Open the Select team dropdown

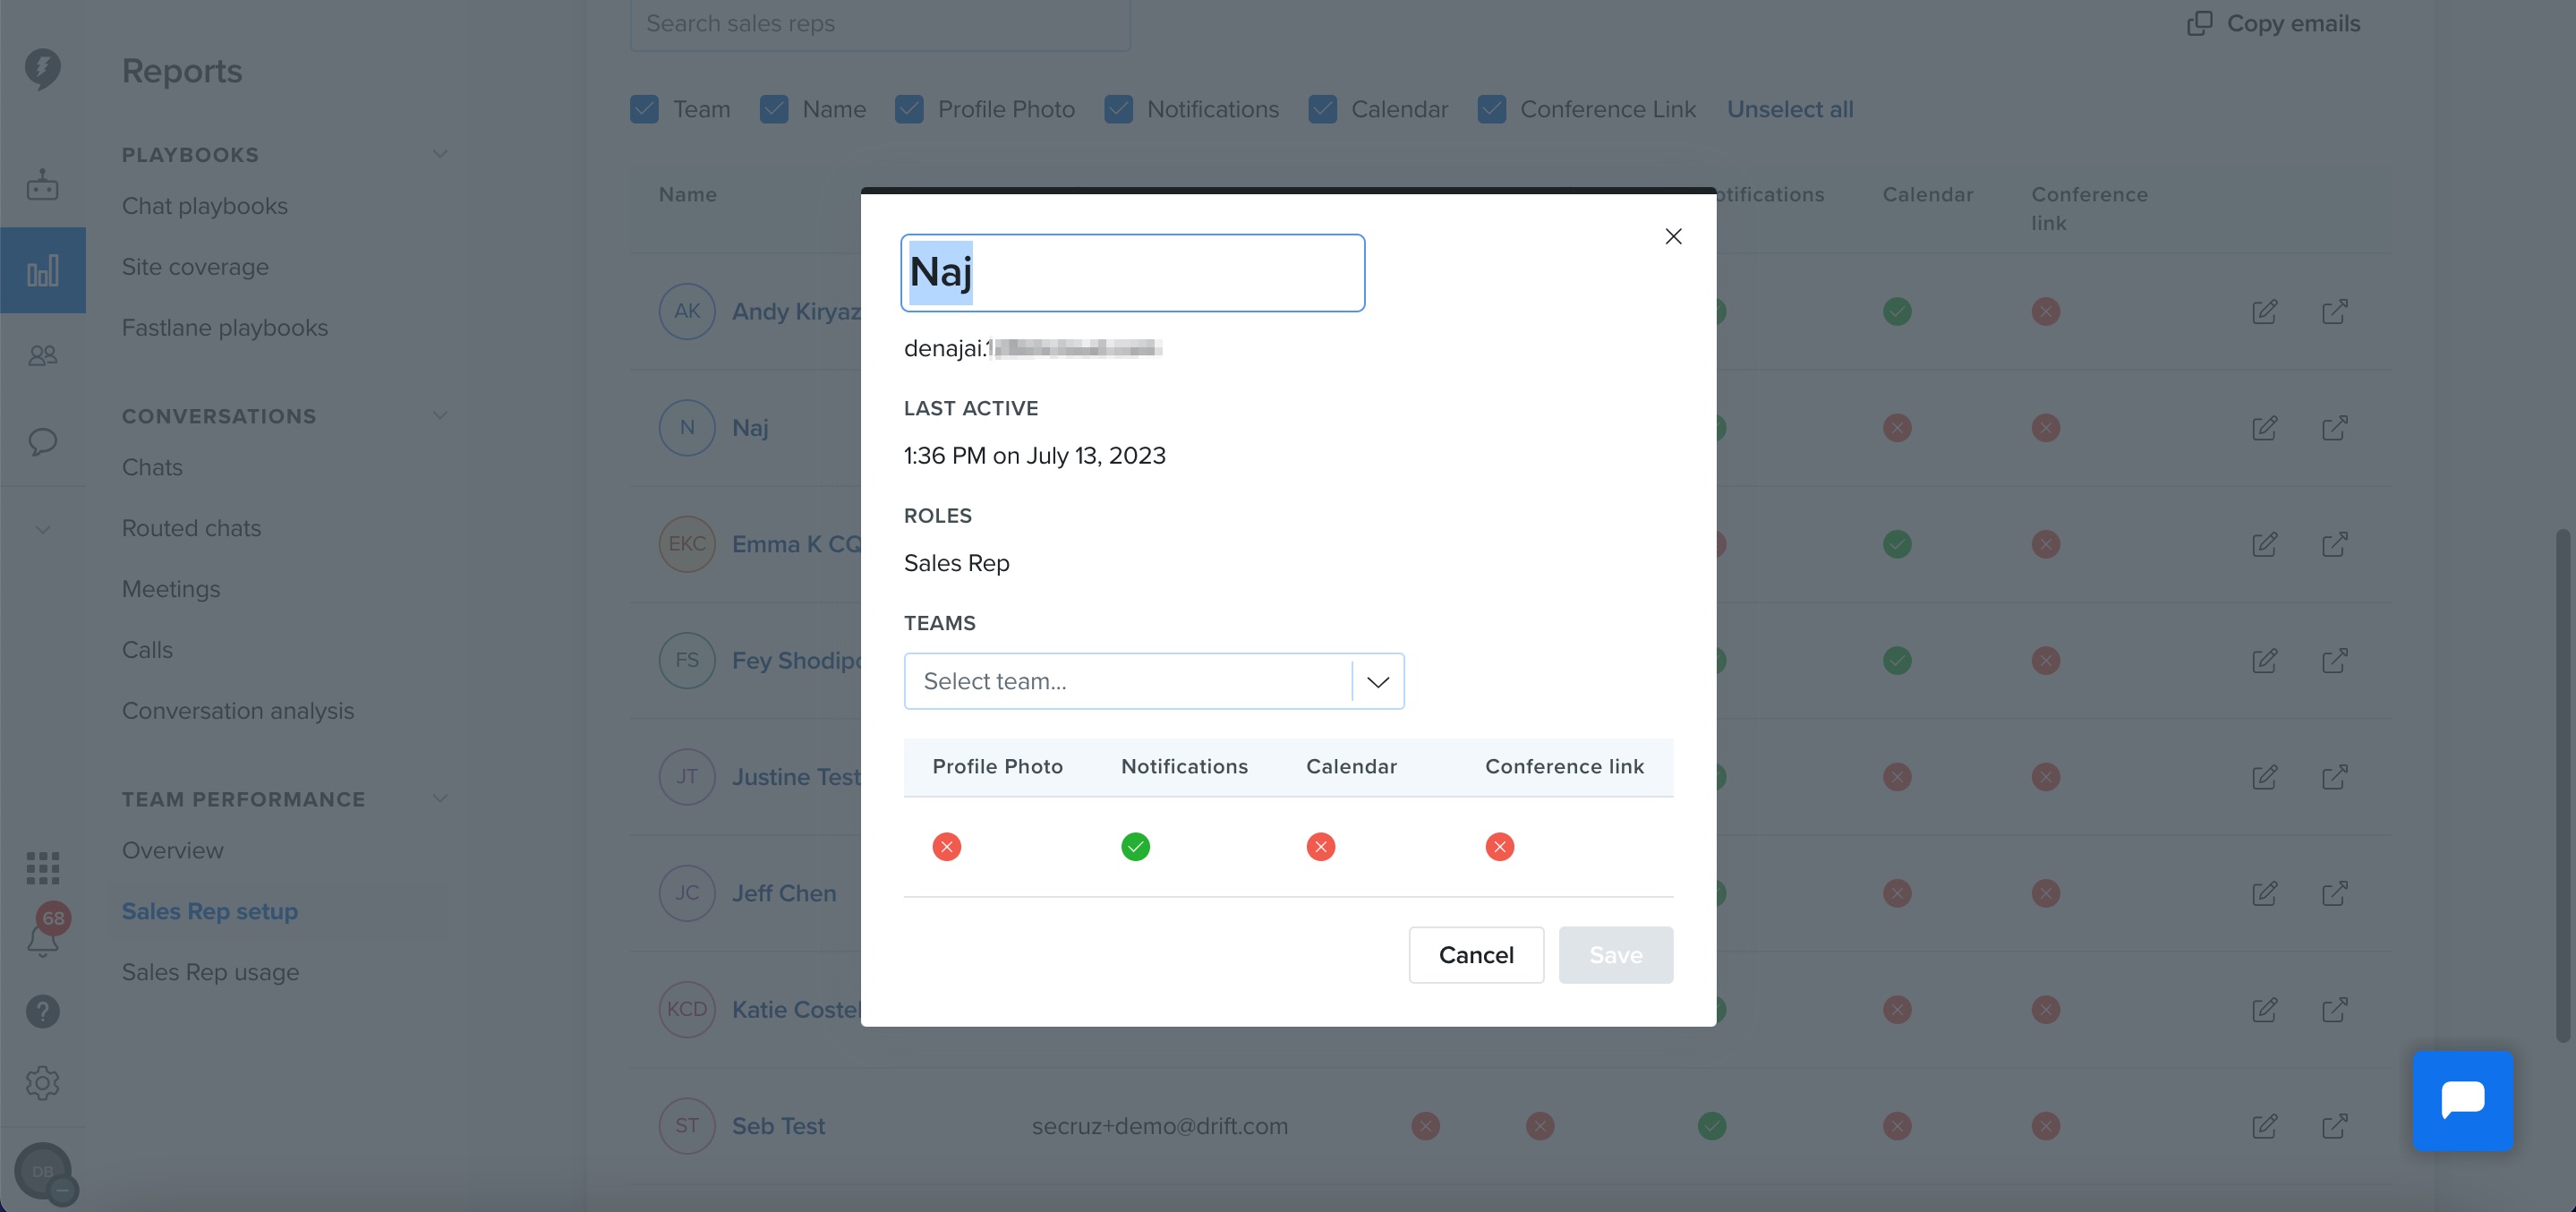[1154, 681]
